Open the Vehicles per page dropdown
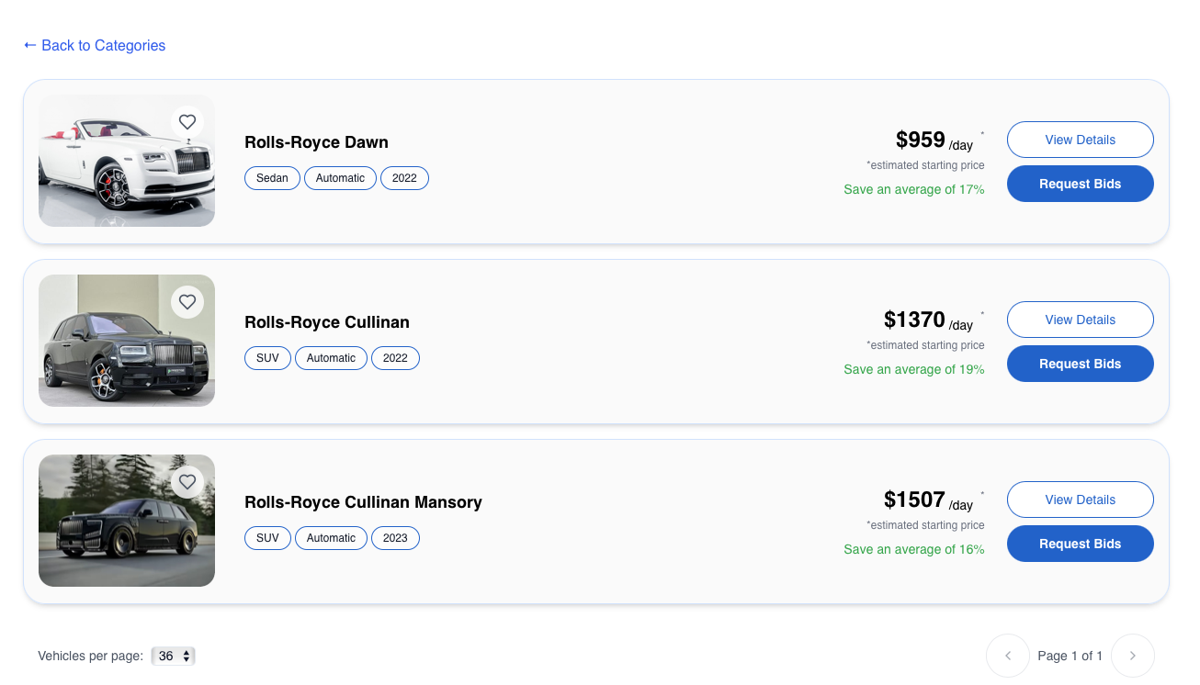 pyautogui.click(x=174, y=656)
